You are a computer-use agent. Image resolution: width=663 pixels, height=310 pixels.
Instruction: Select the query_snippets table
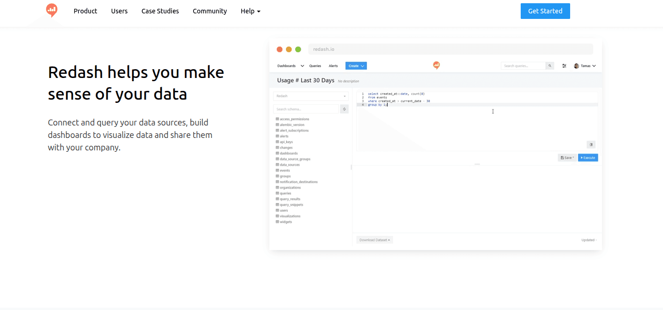coord(292,205)
